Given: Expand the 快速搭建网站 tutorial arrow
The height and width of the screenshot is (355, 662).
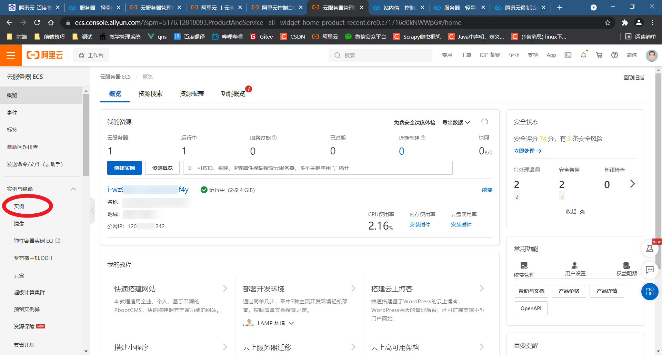Looking at the screenshot, I should pos(225,288).
